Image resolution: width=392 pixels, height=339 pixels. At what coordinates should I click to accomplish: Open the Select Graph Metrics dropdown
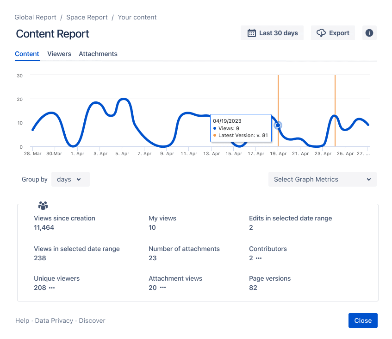pos(323,179)
